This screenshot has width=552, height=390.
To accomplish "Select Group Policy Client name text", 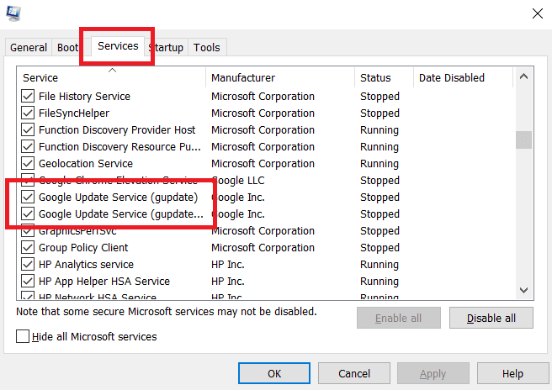I will coord(83,248).
